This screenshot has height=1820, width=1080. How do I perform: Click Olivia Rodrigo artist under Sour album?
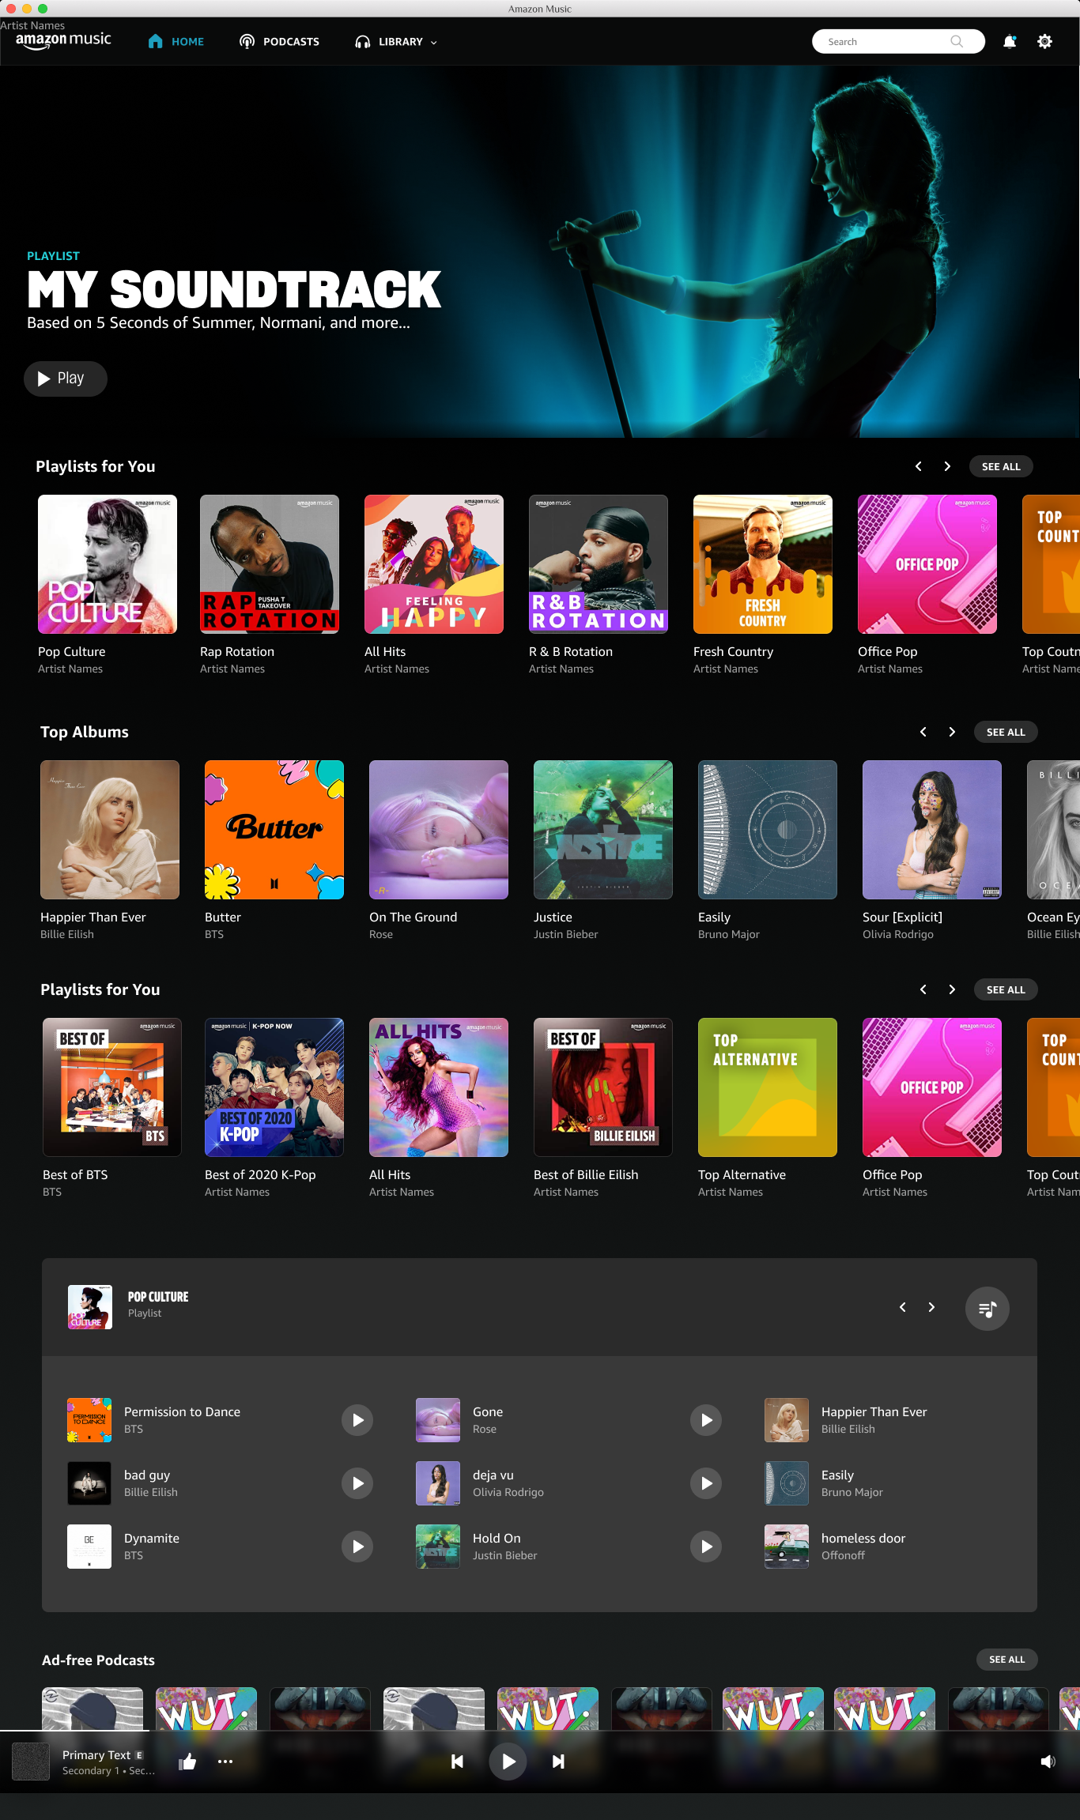tap(898, 934)
